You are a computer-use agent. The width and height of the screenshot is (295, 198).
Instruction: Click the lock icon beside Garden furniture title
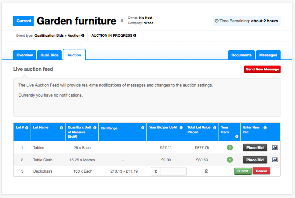(x=122, y=21)
